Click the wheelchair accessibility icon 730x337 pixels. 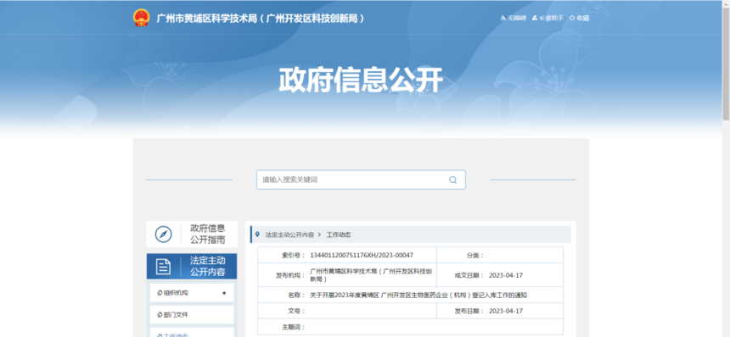[x=503, y=18]
